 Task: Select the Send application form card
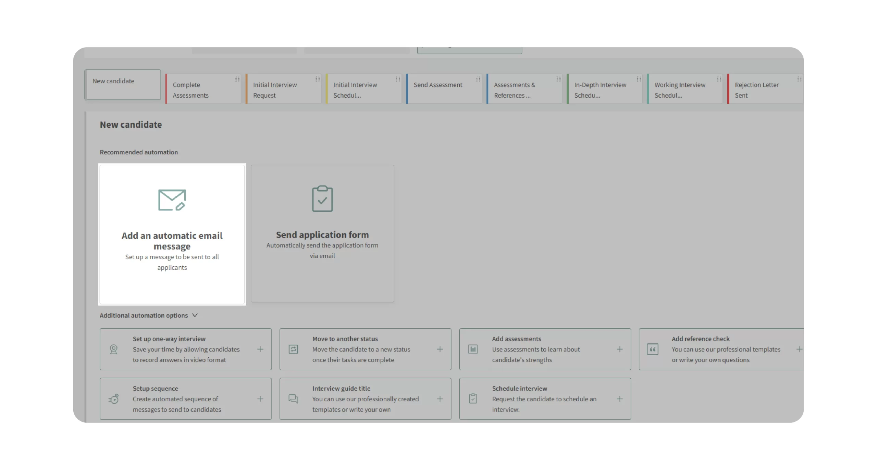[322, 233]
